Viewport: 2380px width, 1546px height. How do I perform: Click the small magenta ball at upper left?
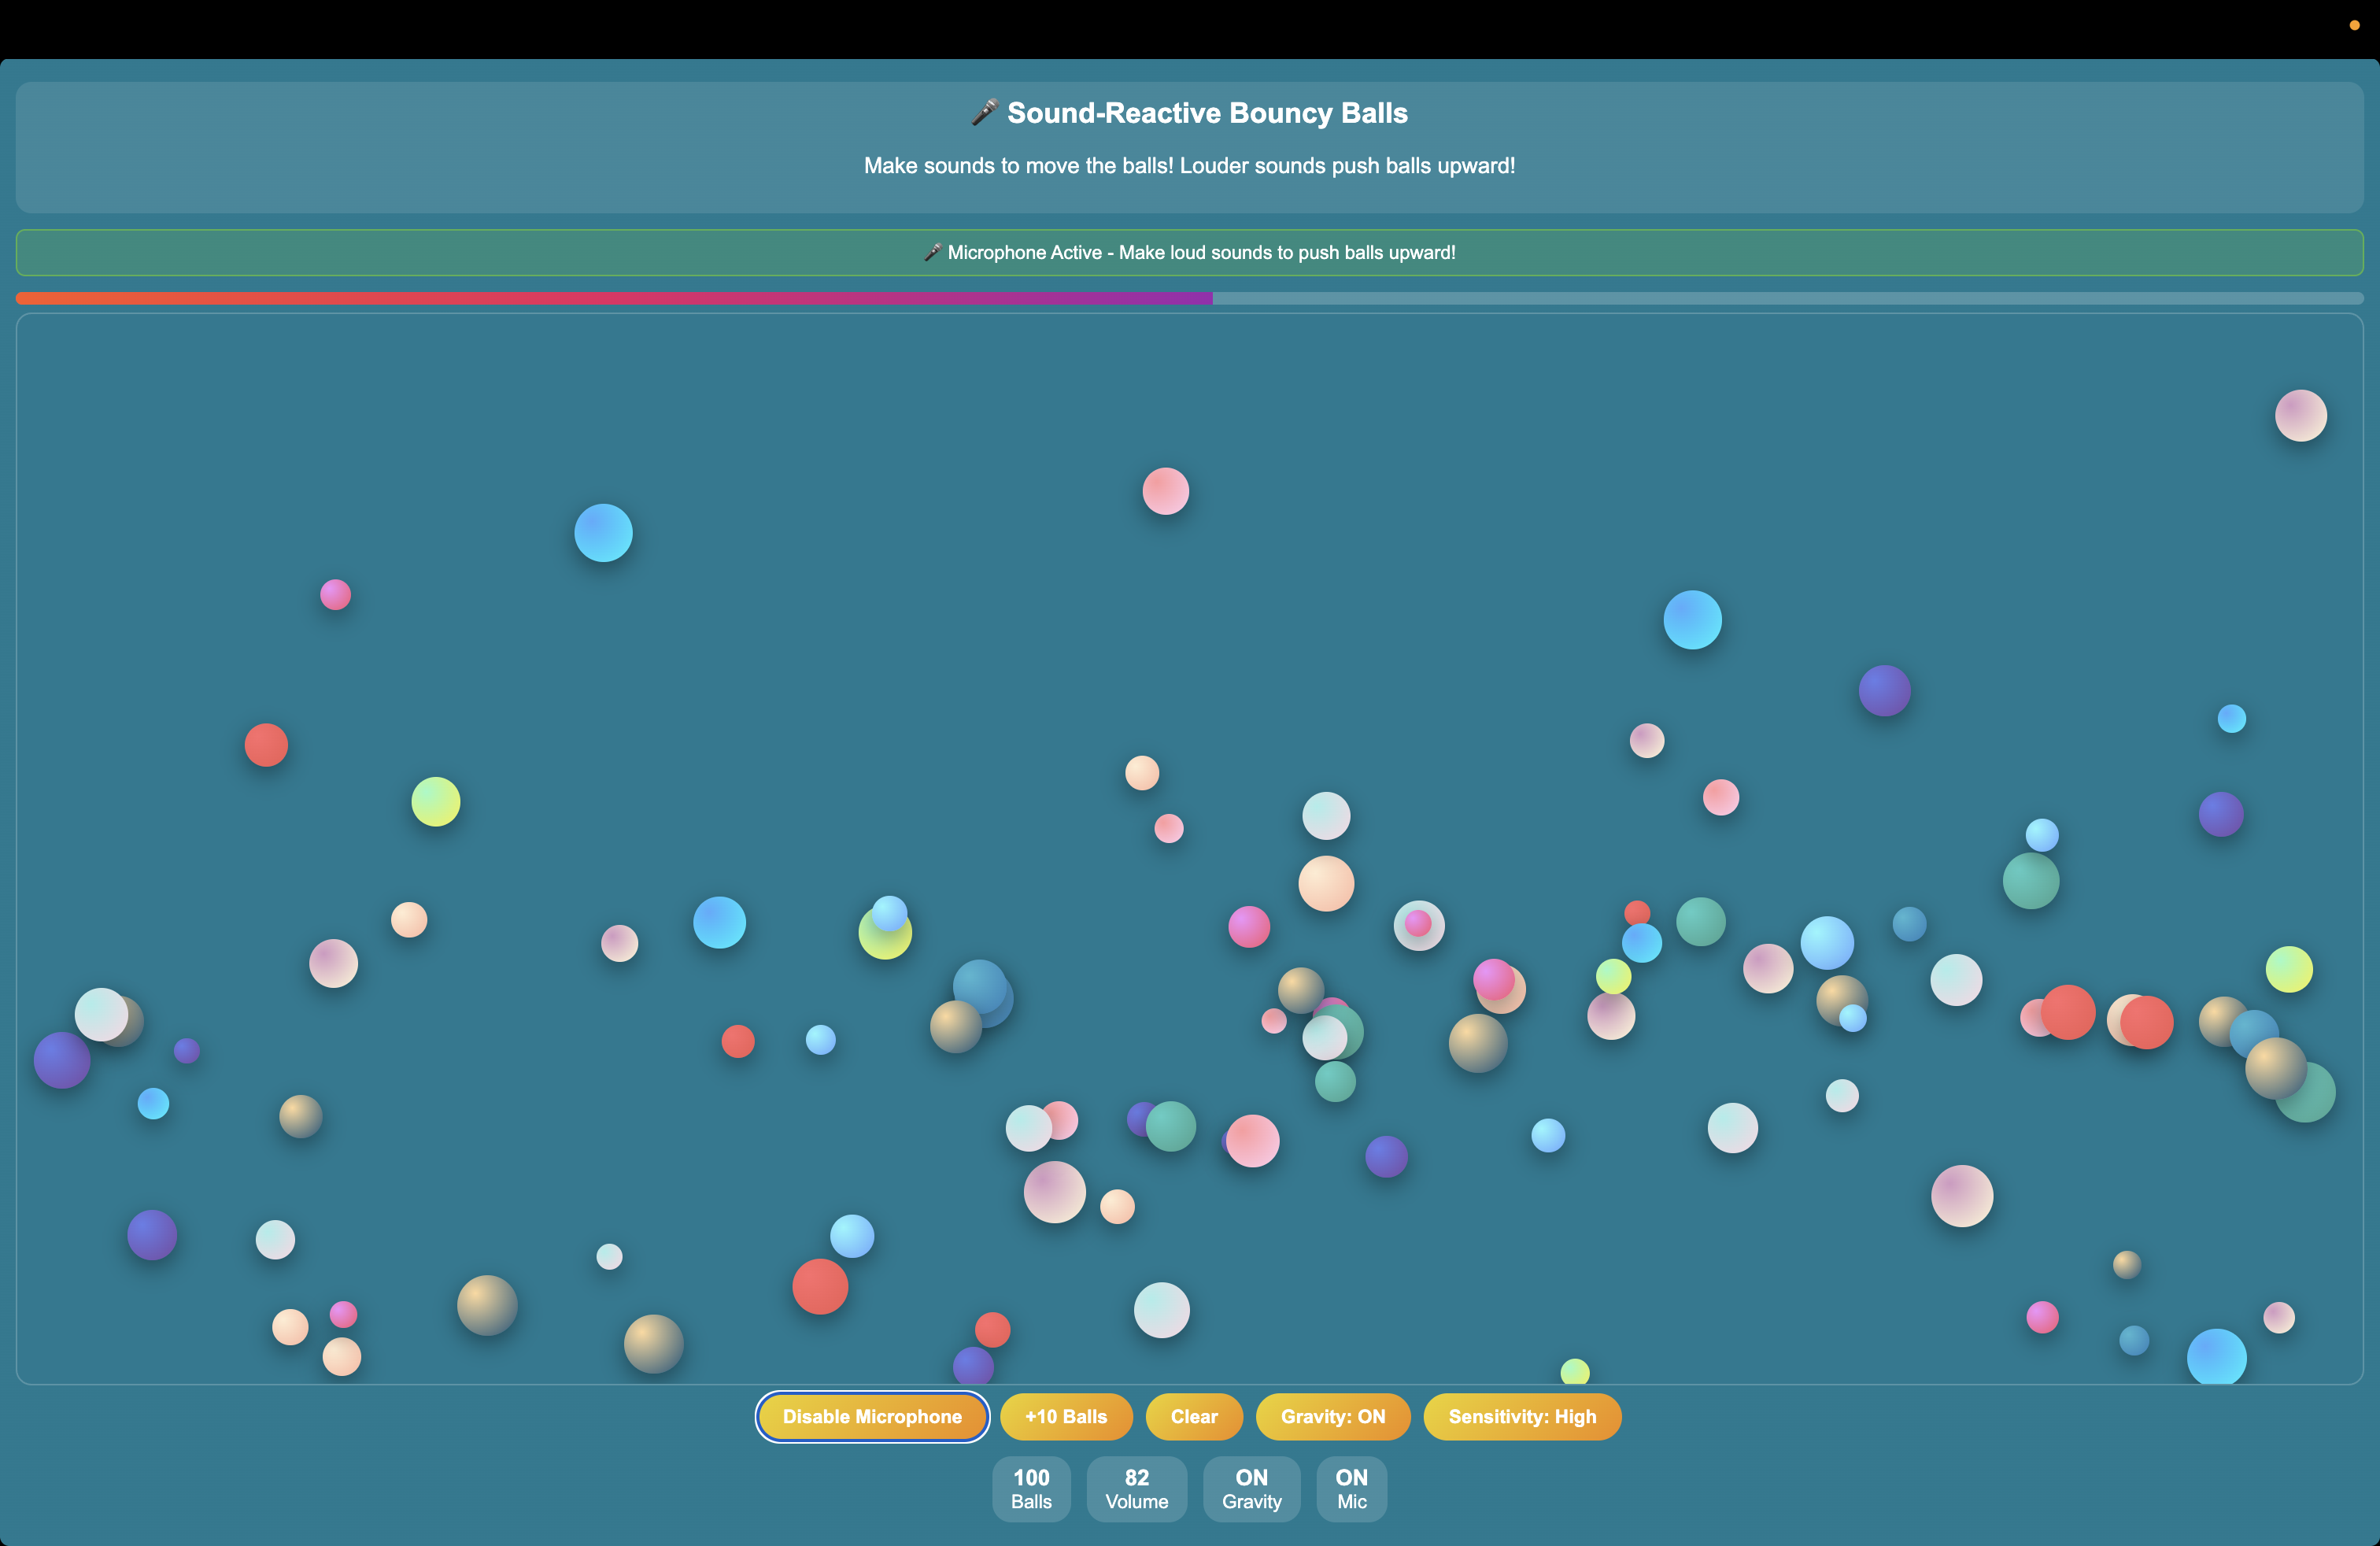pos(335,594)
